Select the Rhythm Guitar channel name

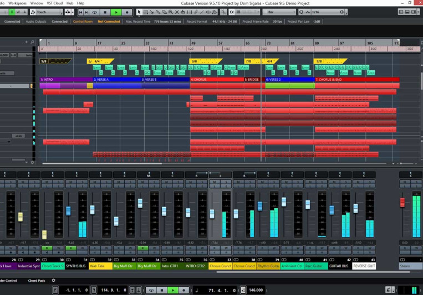pos(268,266)
